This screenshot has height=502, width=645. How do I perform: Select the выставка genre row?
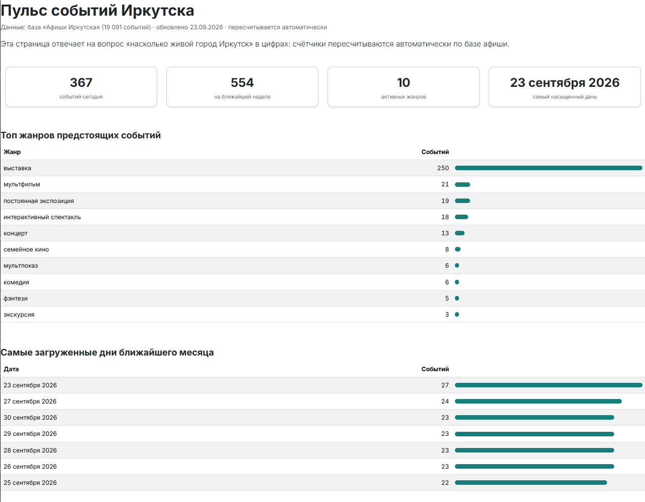pos(322,168)
